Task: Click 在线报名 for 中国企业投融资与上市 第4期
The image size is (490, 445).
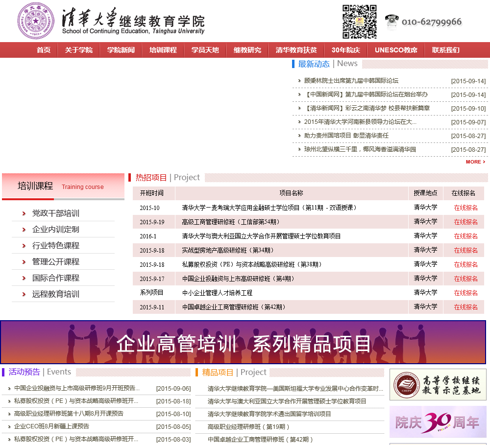Action: click(465, 279)
